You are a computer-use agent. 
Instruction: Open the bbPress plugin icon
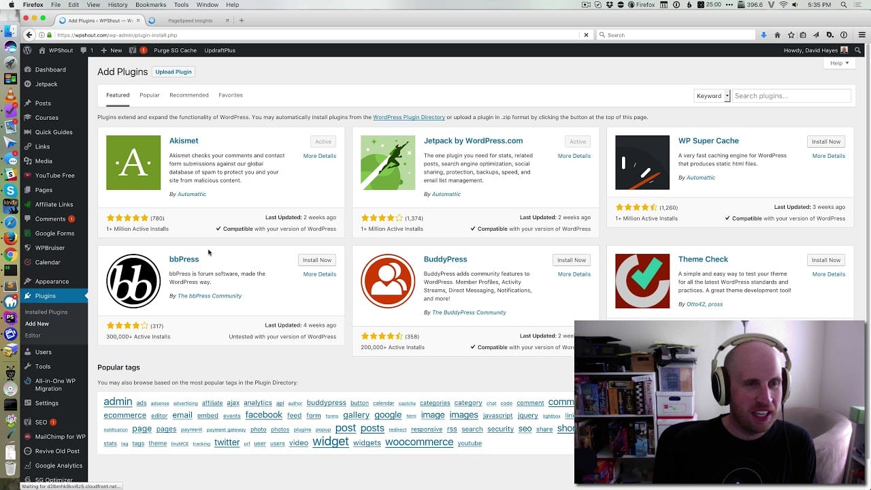click(133, 281)
